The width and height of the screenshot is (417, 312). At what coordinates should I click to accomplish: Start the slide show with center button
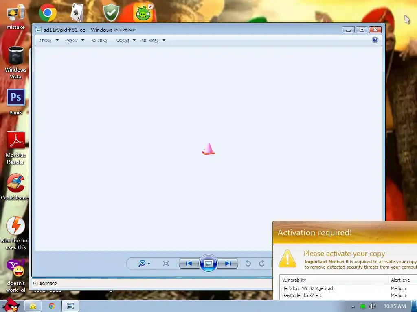click(208, 263)
